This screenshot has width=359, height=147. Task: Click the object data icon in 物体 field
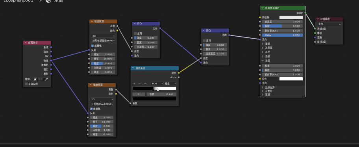[x=35, y=79]
